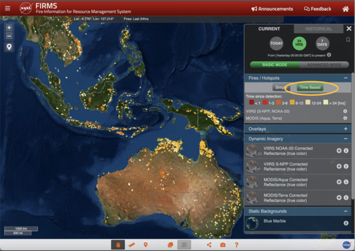Collapse the Dynamic Imagery section
355x251 pixels.
[x=346, y=139]
